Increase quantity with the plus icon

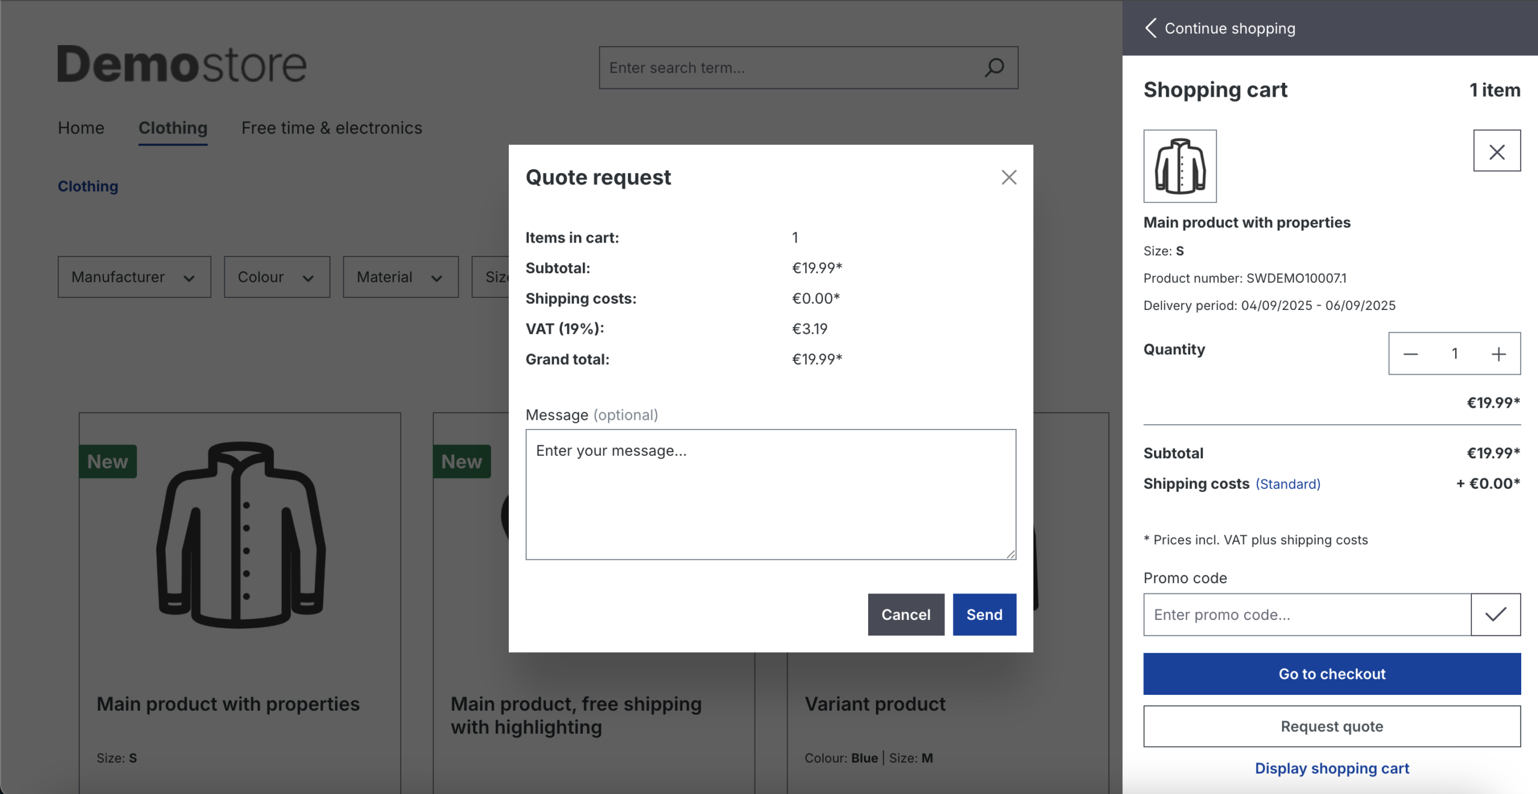pyautogui.click(x=1498, y=354)
